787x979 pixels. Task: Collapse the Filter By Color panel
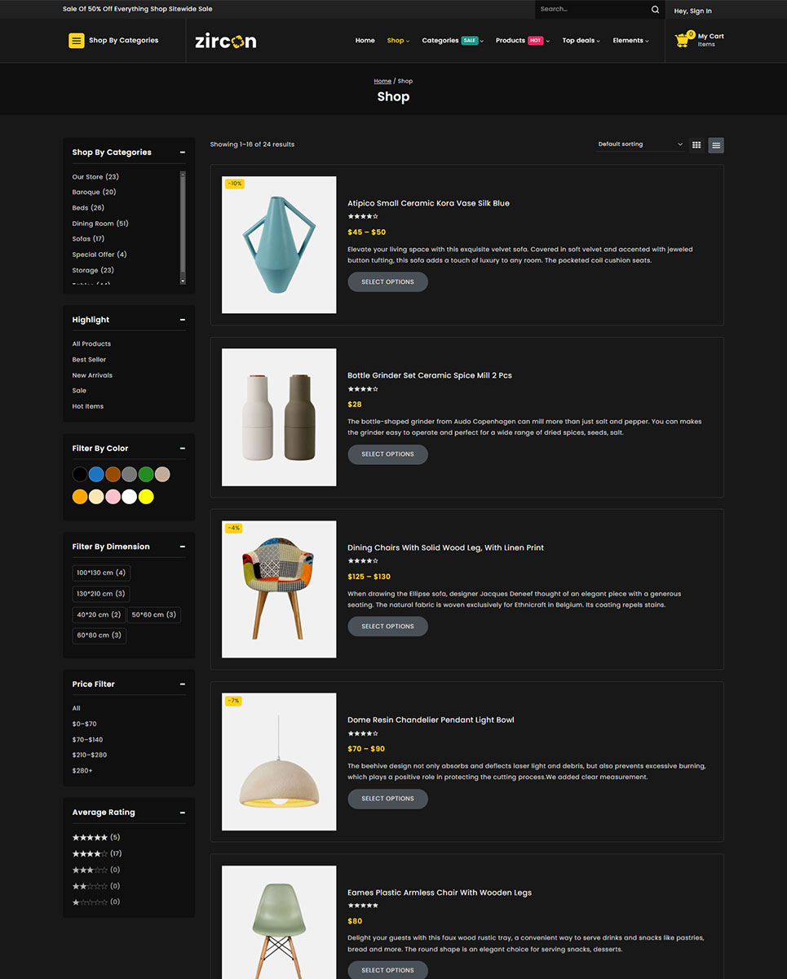[183, 449]
